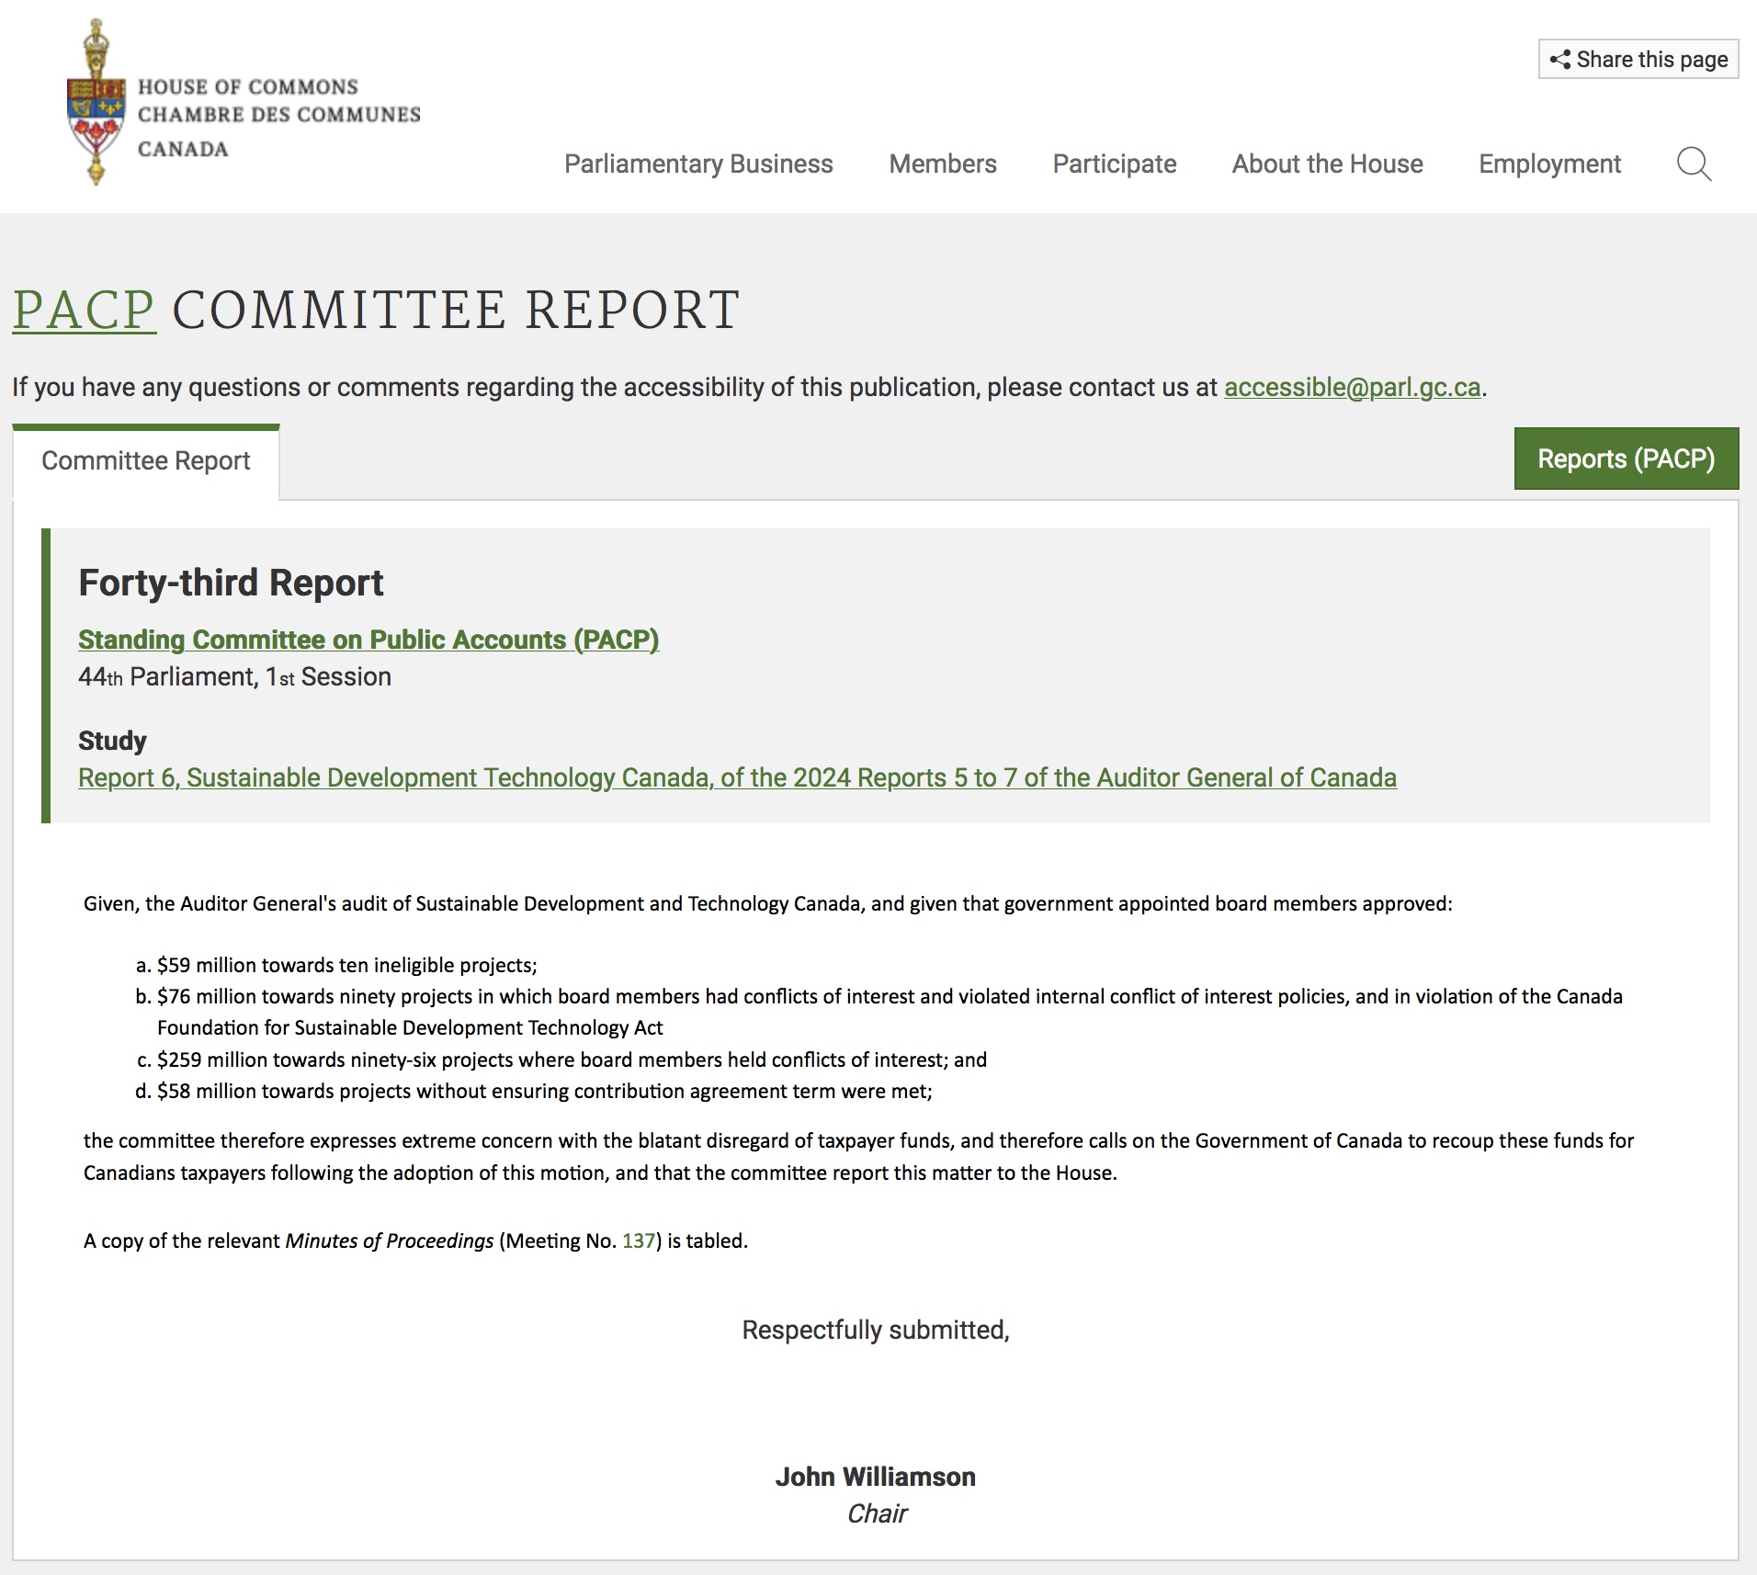This screenshot has width=1757, height=1575.
Task: Email accessible@parl.gc.ca link
Action: point(1353,387)
